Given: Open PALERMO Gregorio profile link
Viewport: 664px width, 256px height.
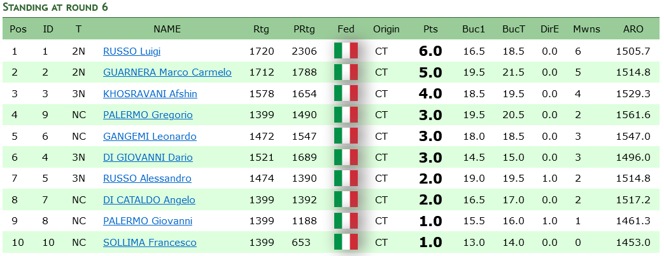Looking at the screenshot, I should tap(148, 115).
